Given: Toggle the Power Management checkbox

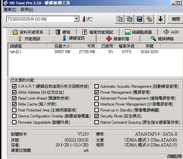Looking at the screenshot, I should click(x=96, y=92).
